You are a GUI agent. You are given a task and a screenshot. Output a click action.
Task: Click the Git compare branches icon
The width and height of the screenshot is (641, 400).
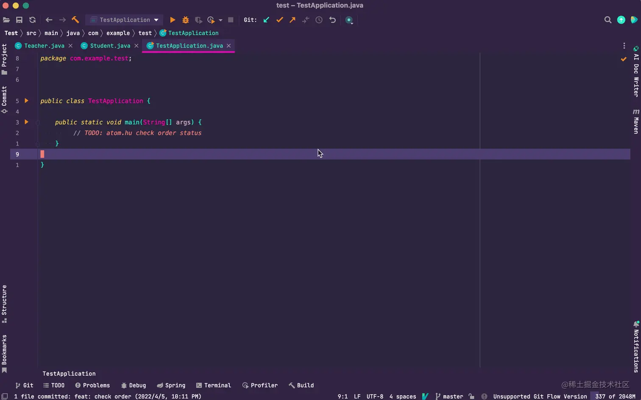[x=306, y=20]
